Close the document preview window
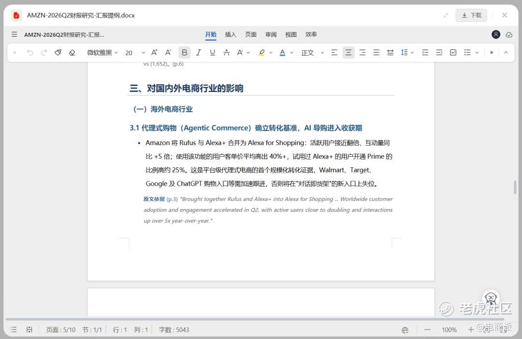The height and width of the screenshot is (339, 522). (x=505, y=15)
